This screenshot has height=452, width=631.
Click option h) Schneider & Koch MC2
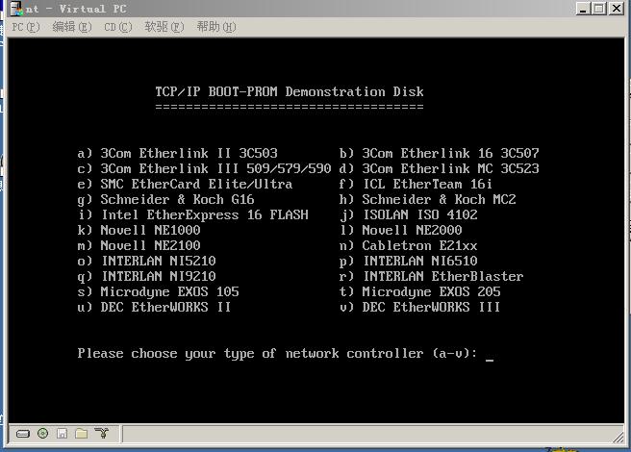coord(427,200)
